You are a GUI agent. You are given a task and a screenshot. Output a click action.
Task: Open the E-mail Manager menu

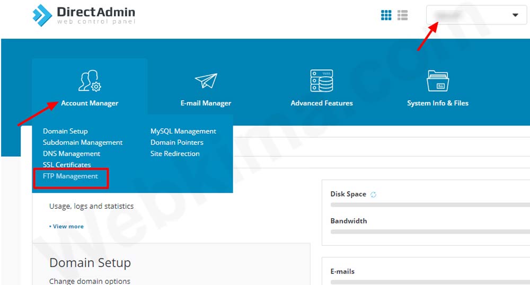click(206, 103)
